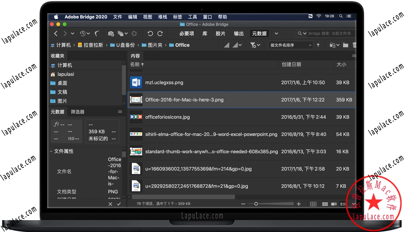Click the Rotate 90° clockwise icon
Viewport: 404px width, 232px height.
coord(160,33)
